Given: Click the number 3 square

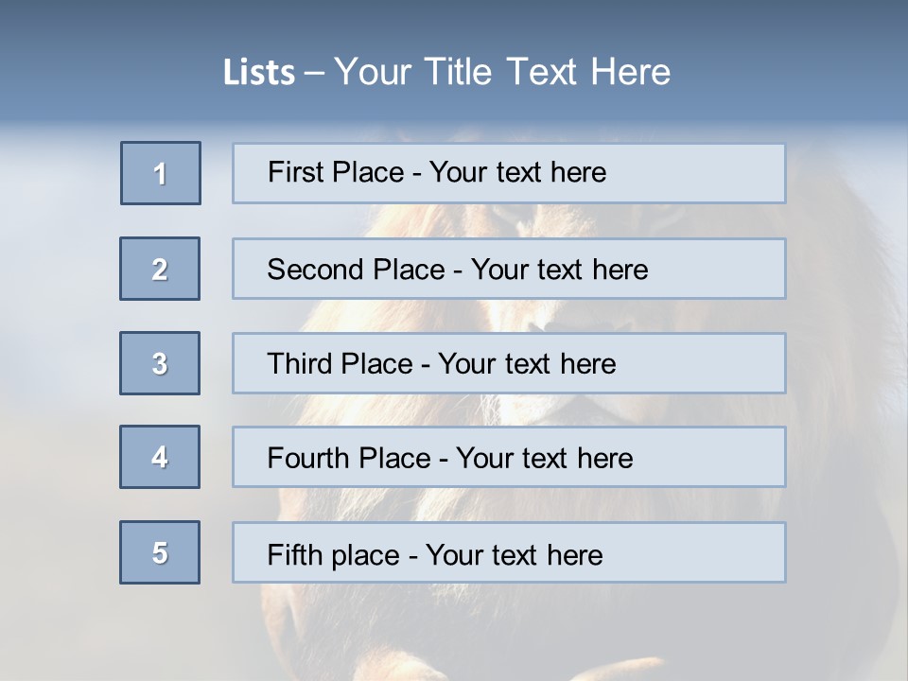Looking at the screenshot, I should coord(160,363).
